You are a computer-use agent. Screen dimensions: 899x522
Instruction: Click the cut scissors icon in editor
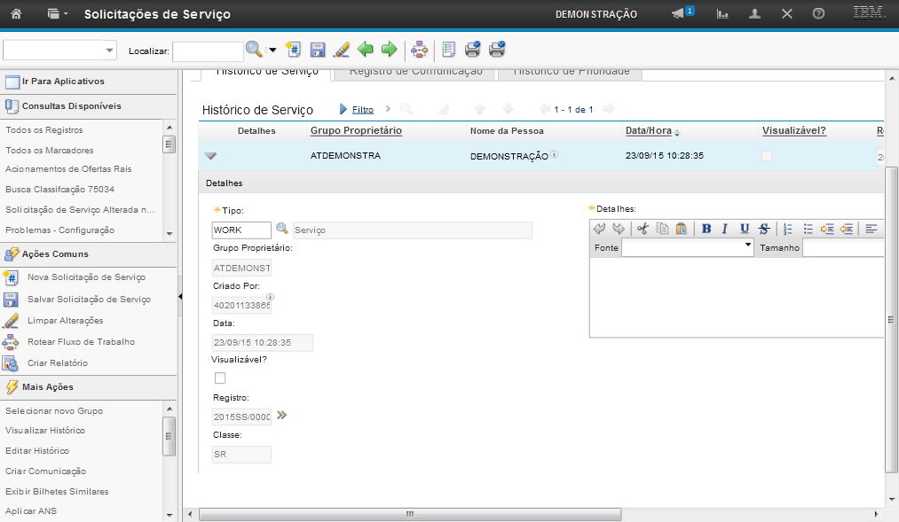[x=643, y=229]
